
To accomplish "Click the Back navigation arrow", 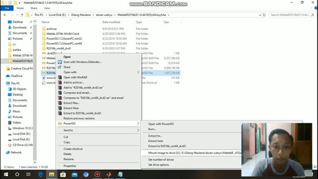I will [5, 15].
